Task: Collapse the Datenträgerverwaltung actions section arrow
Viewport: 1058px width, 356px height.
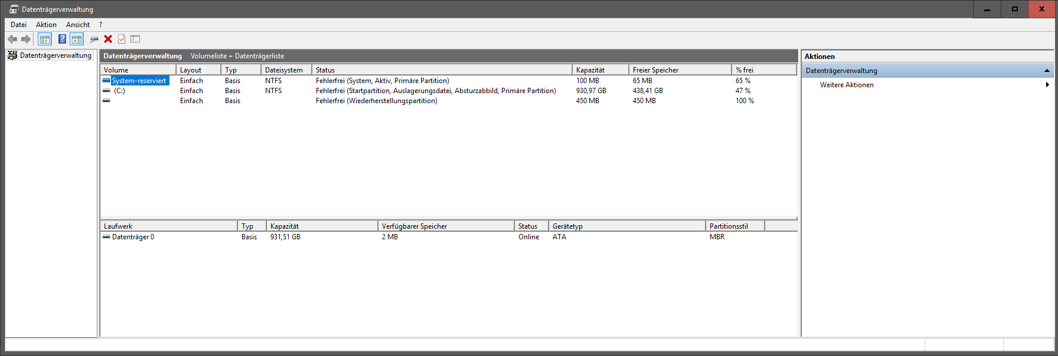Action: pyautogui.click(x=1047, y=71)
